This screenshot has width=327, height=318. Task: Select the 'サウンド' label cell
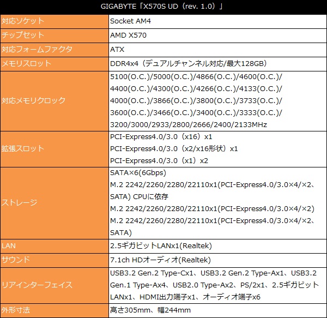54,260
